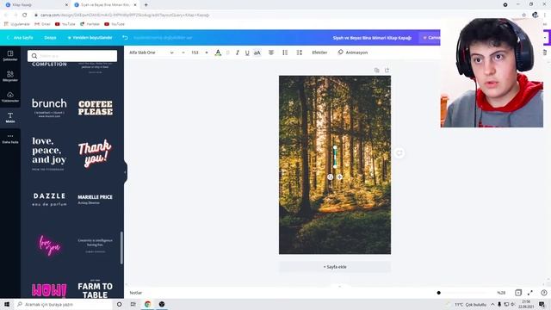Viewport: 551px width, 310px height.
Task: Open the list formatting option
Action: click(x=285, y=53)
